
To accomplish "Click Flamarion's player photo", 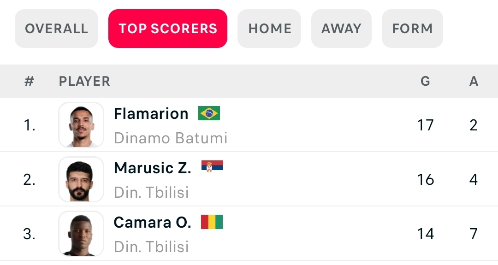I will click(x=81, y=125).
